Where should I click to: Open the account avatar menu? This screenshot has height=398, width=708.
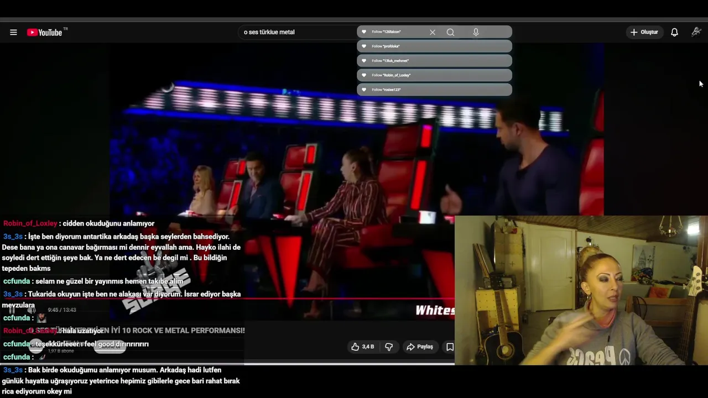(696, 32)
